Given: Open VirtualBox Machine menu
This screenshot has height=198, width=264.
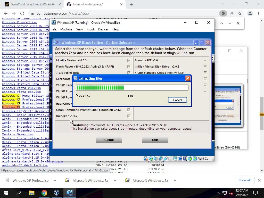Looking at the screenshot, I should coord(66,29).
